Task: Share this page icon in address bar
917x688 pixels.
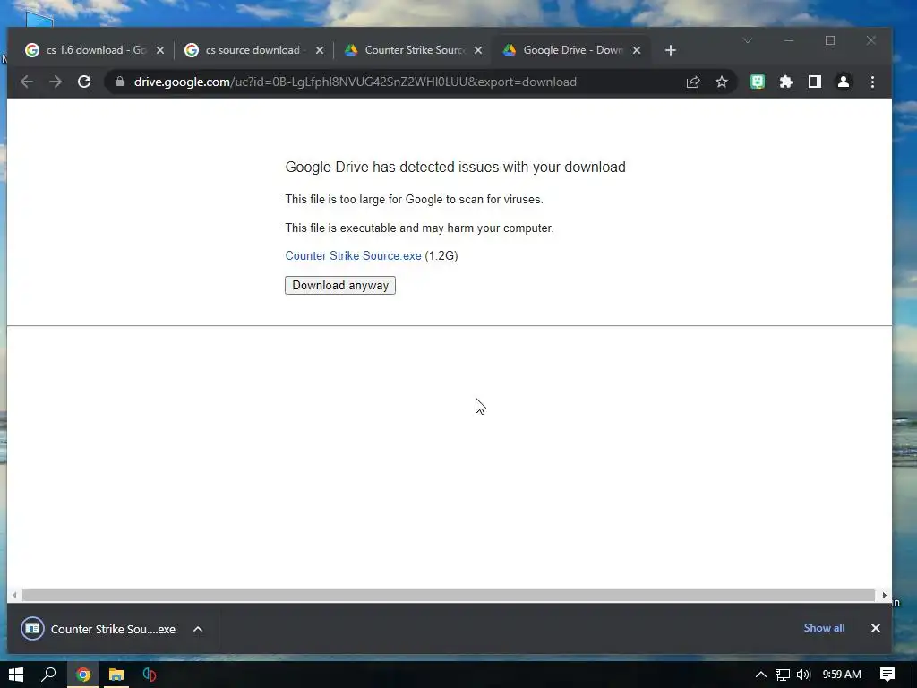Action: 693,82
